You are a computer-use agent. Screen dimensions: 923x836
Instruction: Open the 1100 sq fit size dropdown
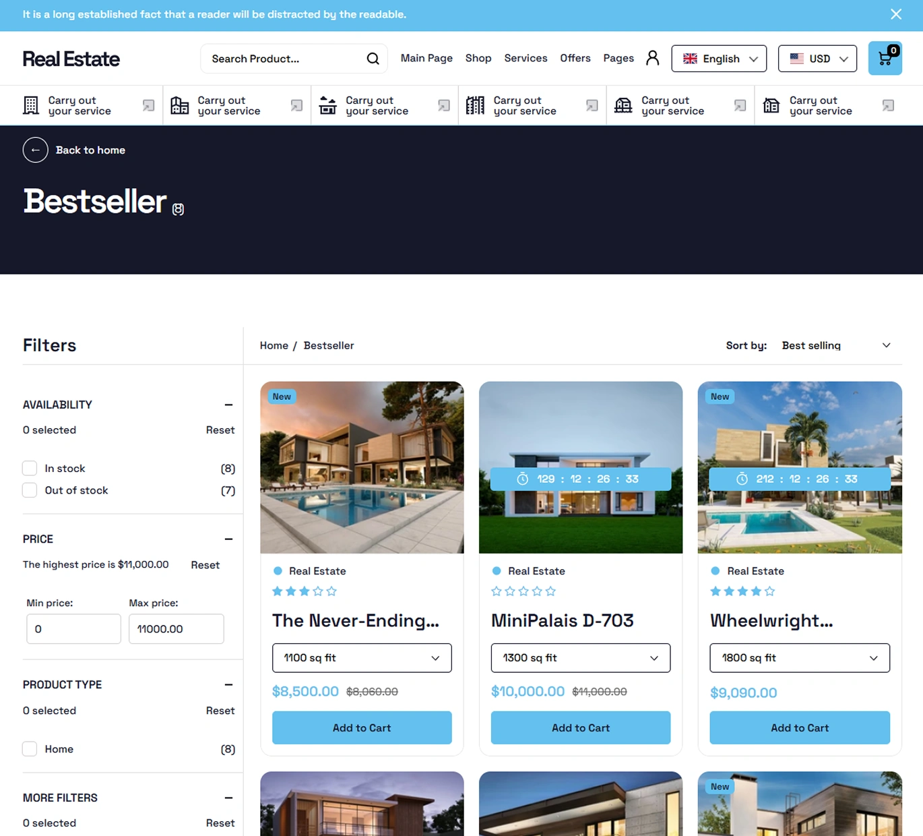coord(362,658)
